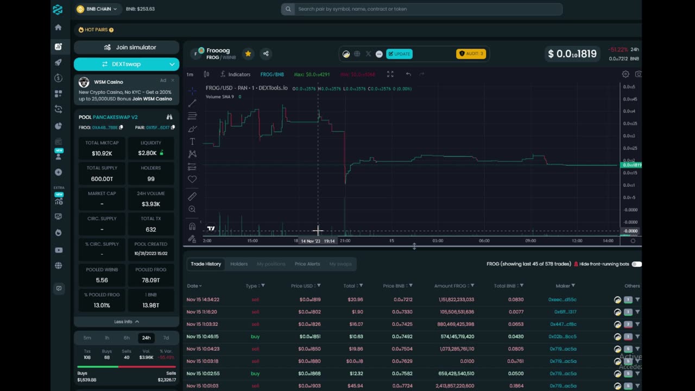This screenshot has width=695, height=391.
Task: Select the 24h stats period tab
Action: click(x=146, y=338)
